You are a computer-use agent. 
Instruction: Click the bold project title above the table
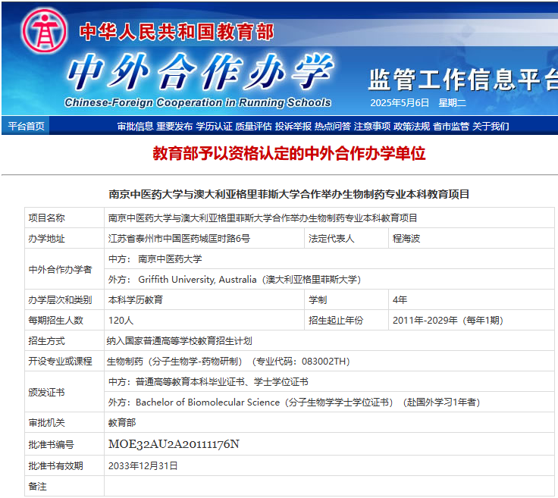click(289, 194)
